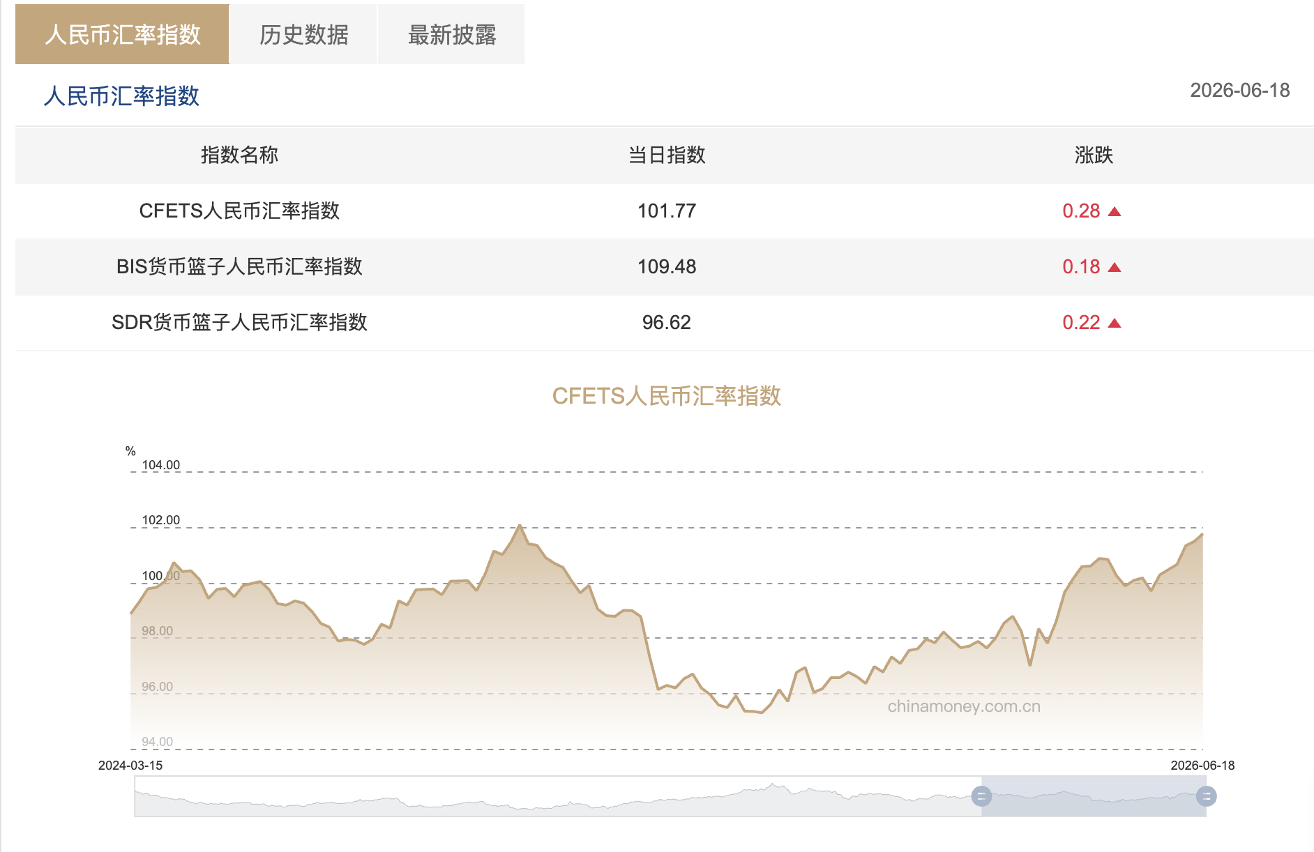Open the 历史数据 tab
Screen dimensions: 1314x852
[303, 34]
